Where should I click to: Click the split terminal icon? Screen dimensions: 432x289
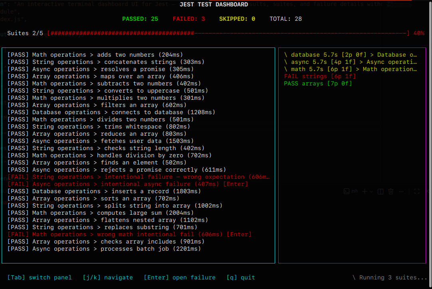point(381,192)
